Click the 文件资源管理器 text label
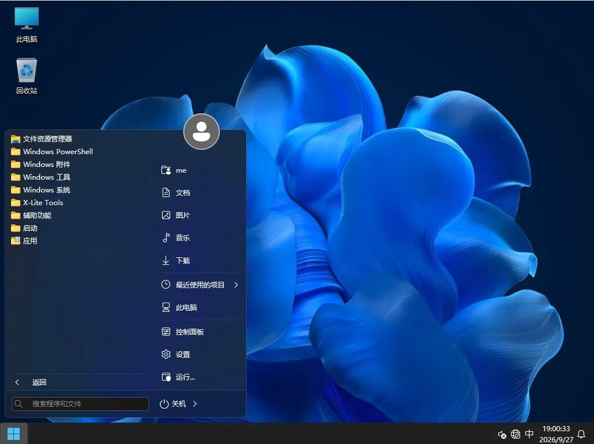Image resolution: width=594 pixels, height=444 pixels. pos(48,139)
